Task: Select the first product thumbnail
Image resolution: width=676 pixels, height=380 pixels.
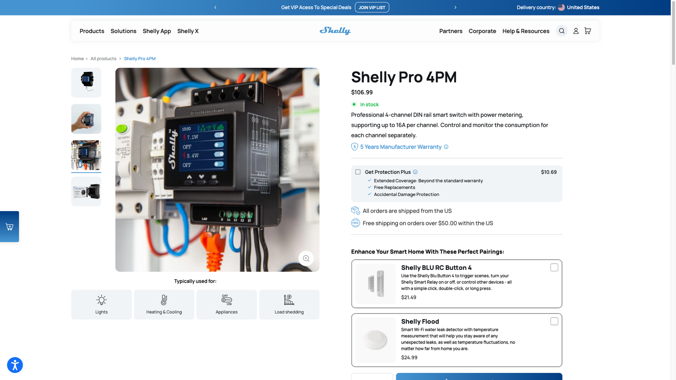Action: (x=86, y=83)
